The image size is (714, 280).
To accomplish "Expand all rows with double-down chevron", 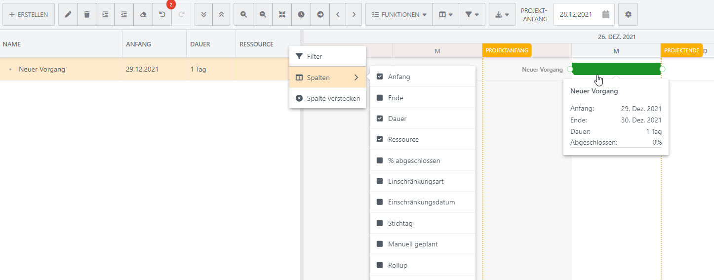I will point(204,14).
